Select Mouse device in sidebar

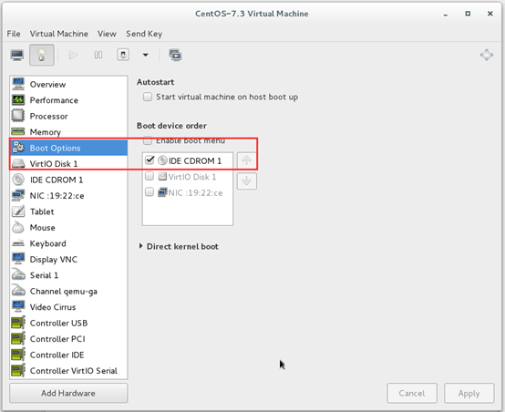pyautogui.click(x=68, y=228)
